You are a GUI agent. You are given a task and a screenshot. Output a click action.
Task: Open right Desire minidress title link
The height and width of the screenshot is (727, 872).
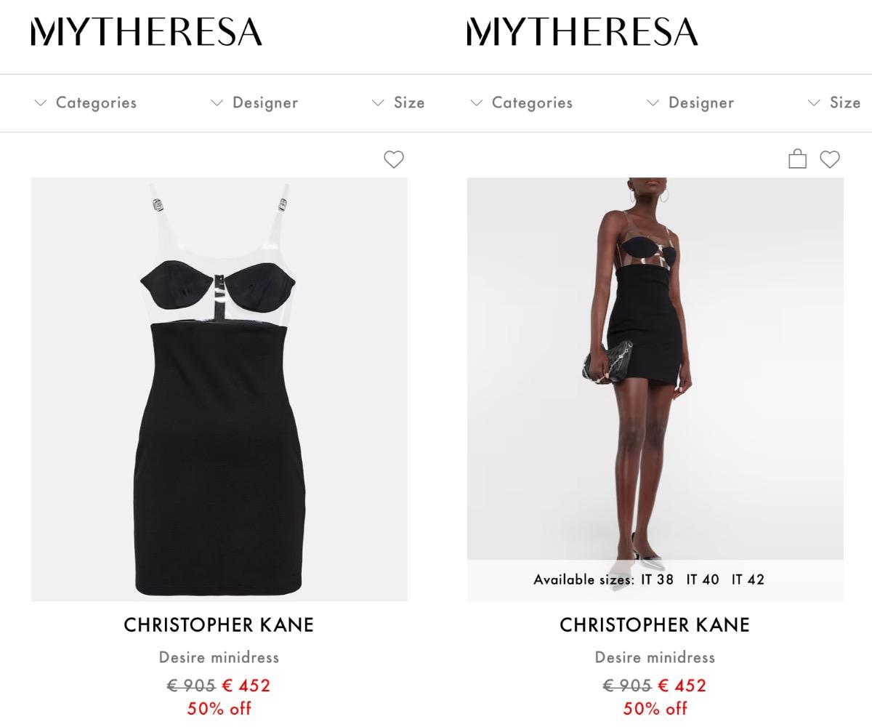pos(655,657)
